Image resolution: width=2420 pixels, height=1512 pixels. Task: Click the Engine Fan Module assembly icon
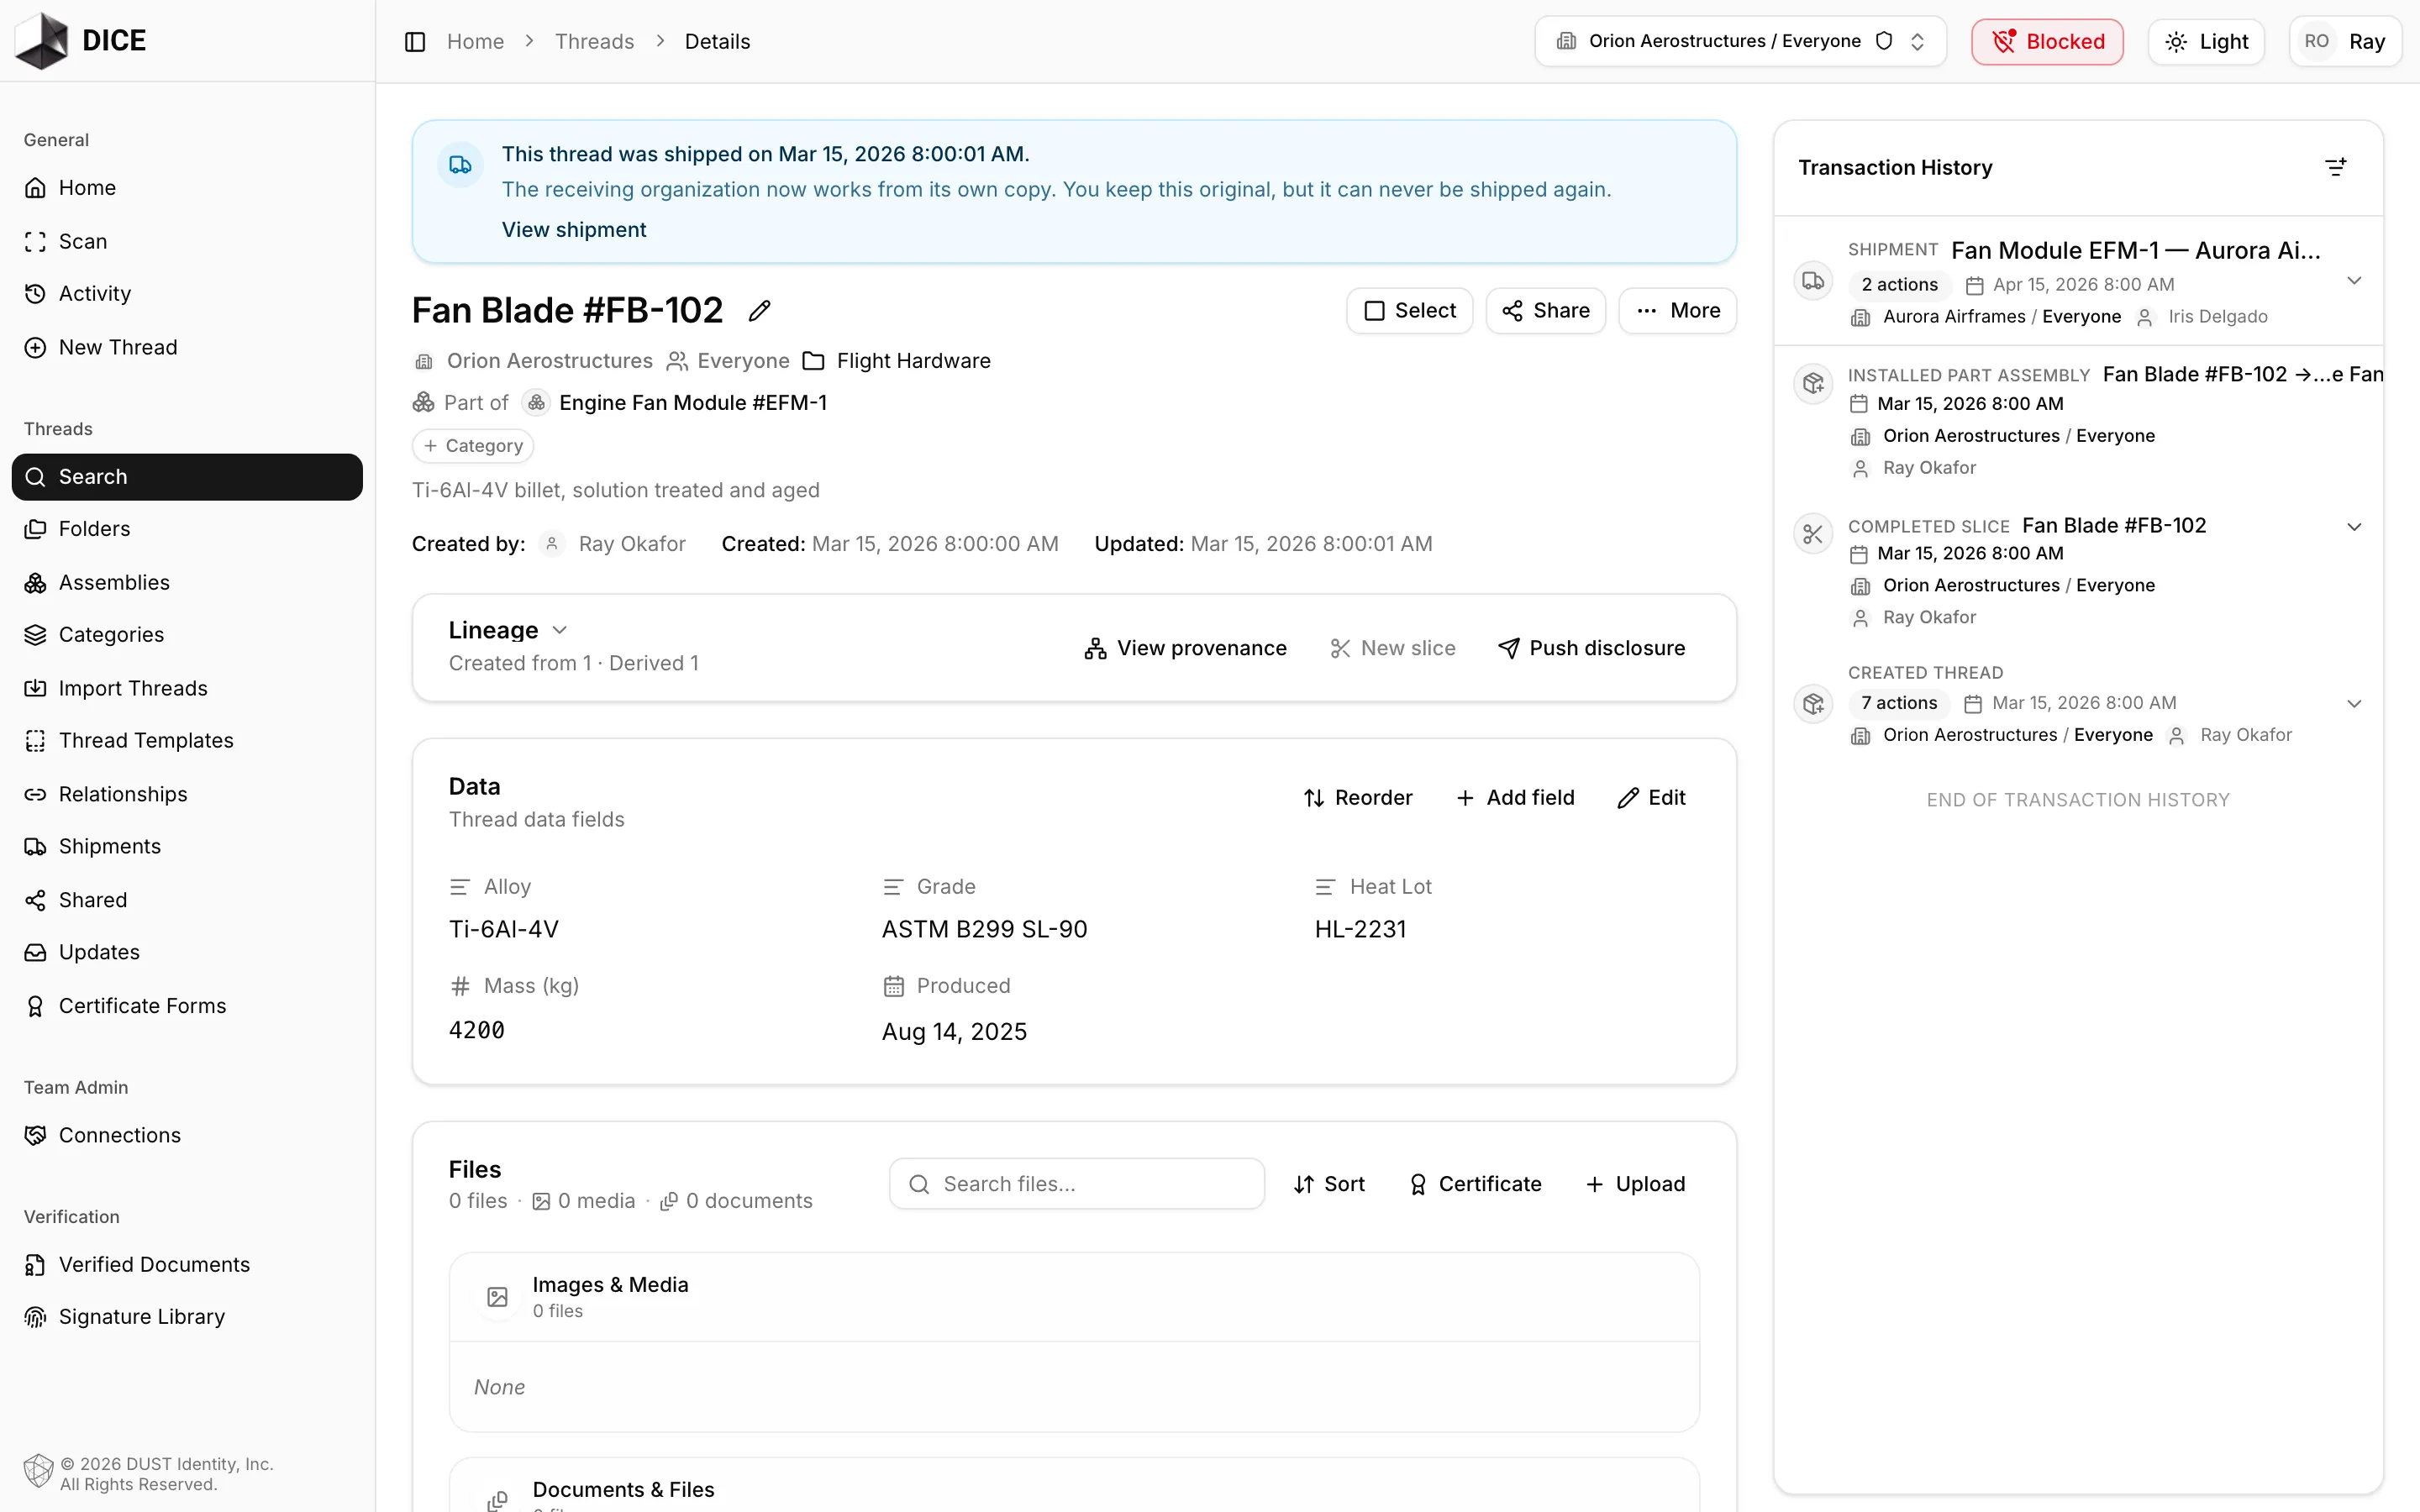coord(537,403)
